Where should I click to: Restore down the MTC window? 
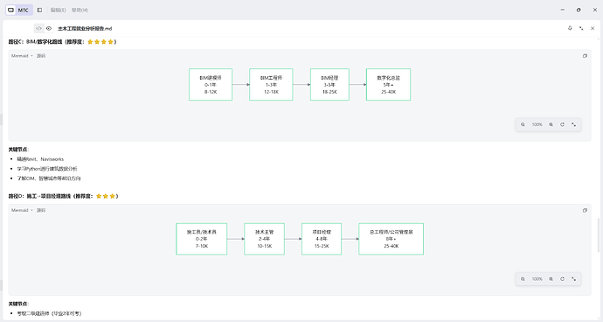579,10
